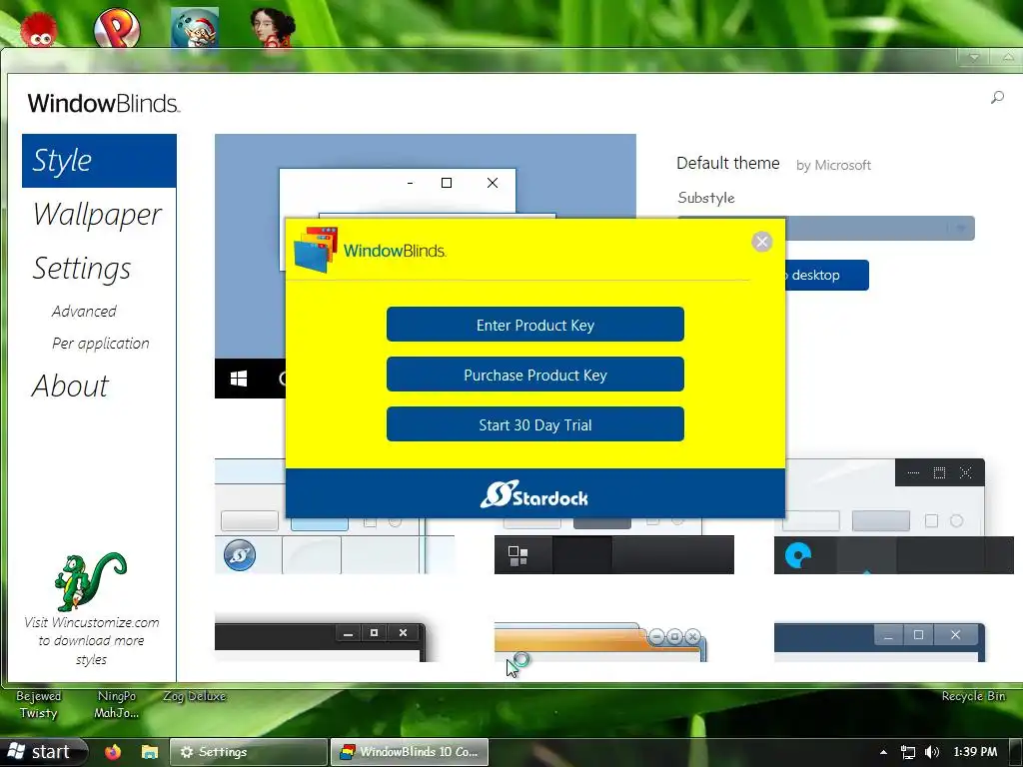This screenshot has width=1023, height=767.
Task: Click the 1:39 PM clock
Action: pos(975,752)
